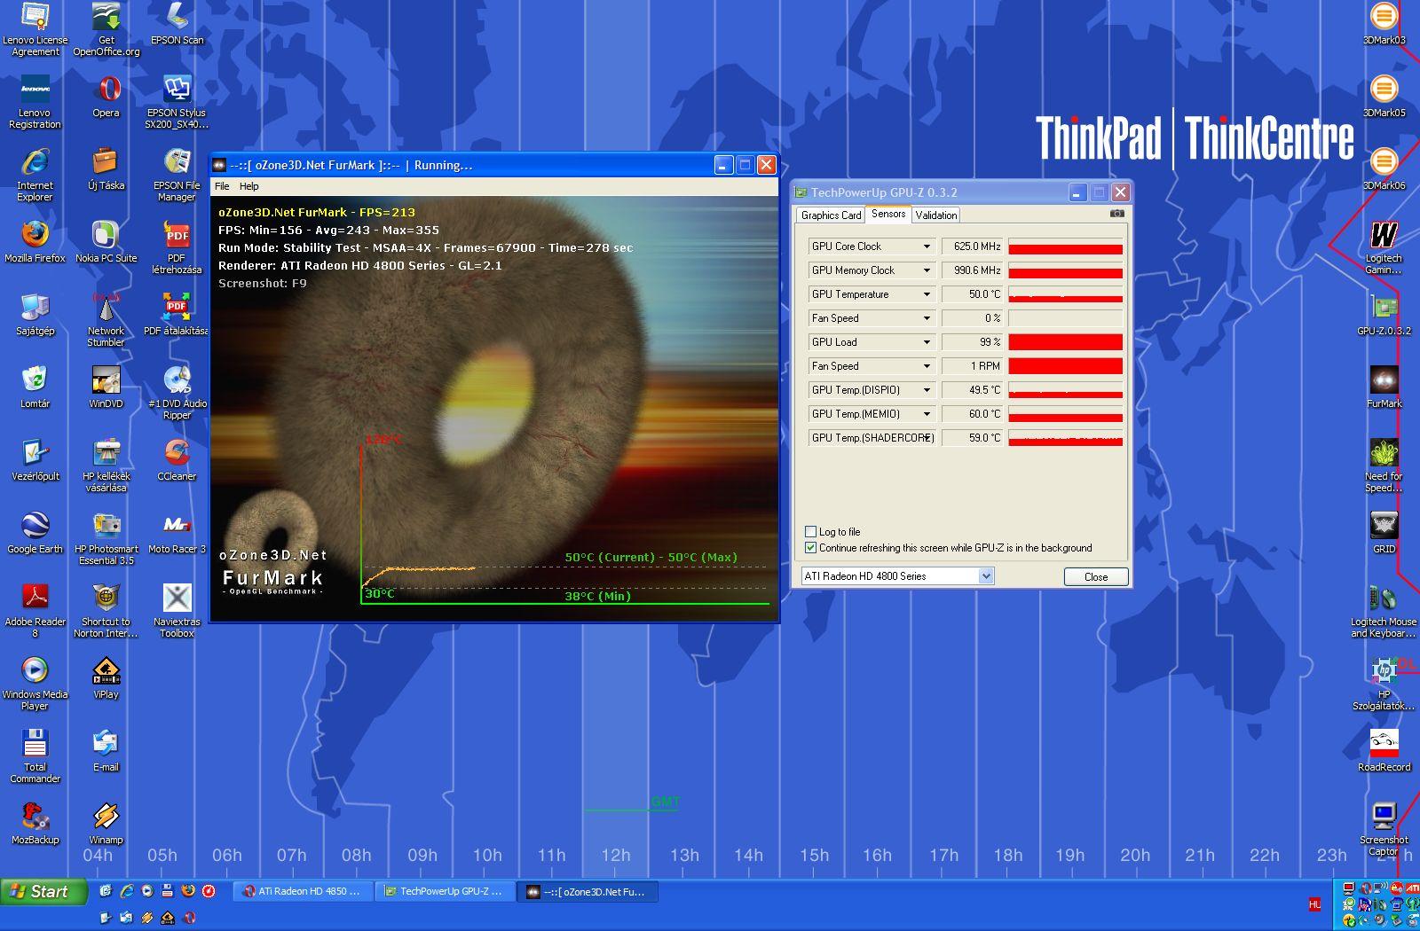Viewport: 1420px width, 931px height.
Task: Open 3DMark06 desktop icon
Action: tap(1384, 168)
